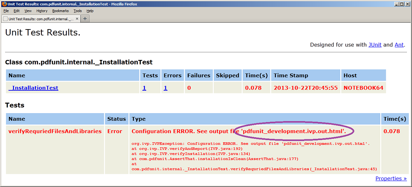
Task: Open a new tab with the plus button
Action: [x=85, y=19]
